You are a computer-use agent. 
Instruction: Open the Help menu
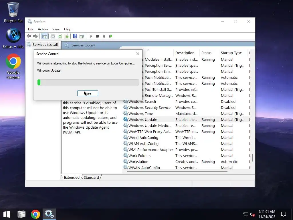[68, 29]
